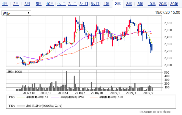Select the 2日 period tab
Viewport: 182px width, 115px height.
pyautogui.click(x=16, y=4)
